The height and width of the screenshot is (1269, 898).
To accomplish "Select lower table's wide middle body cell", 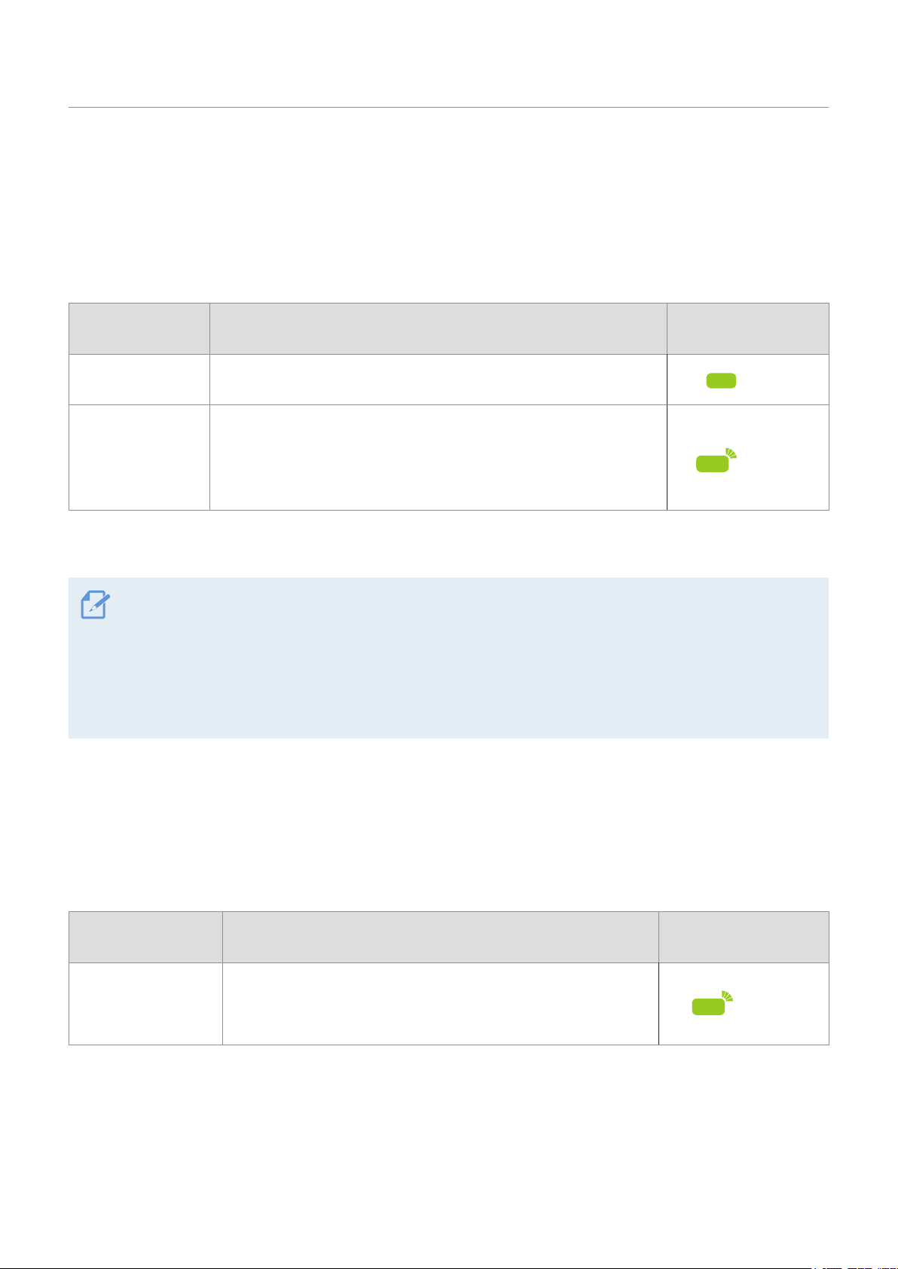I will [x=441, y=1004].
